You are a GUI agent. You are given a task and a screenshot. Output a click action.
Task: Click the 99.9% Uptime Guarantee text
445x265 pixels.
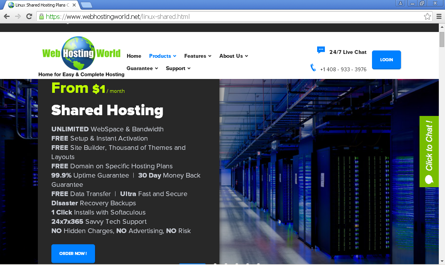(90, 176)
